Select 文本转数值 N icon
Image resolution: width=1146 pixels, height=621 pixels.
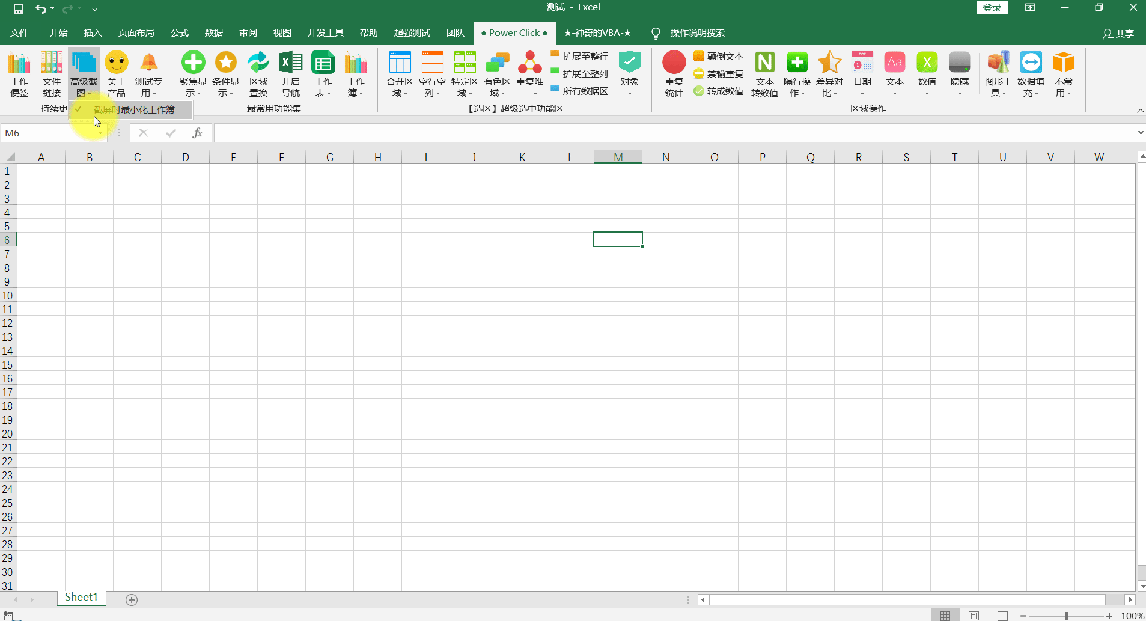(765, 74)
